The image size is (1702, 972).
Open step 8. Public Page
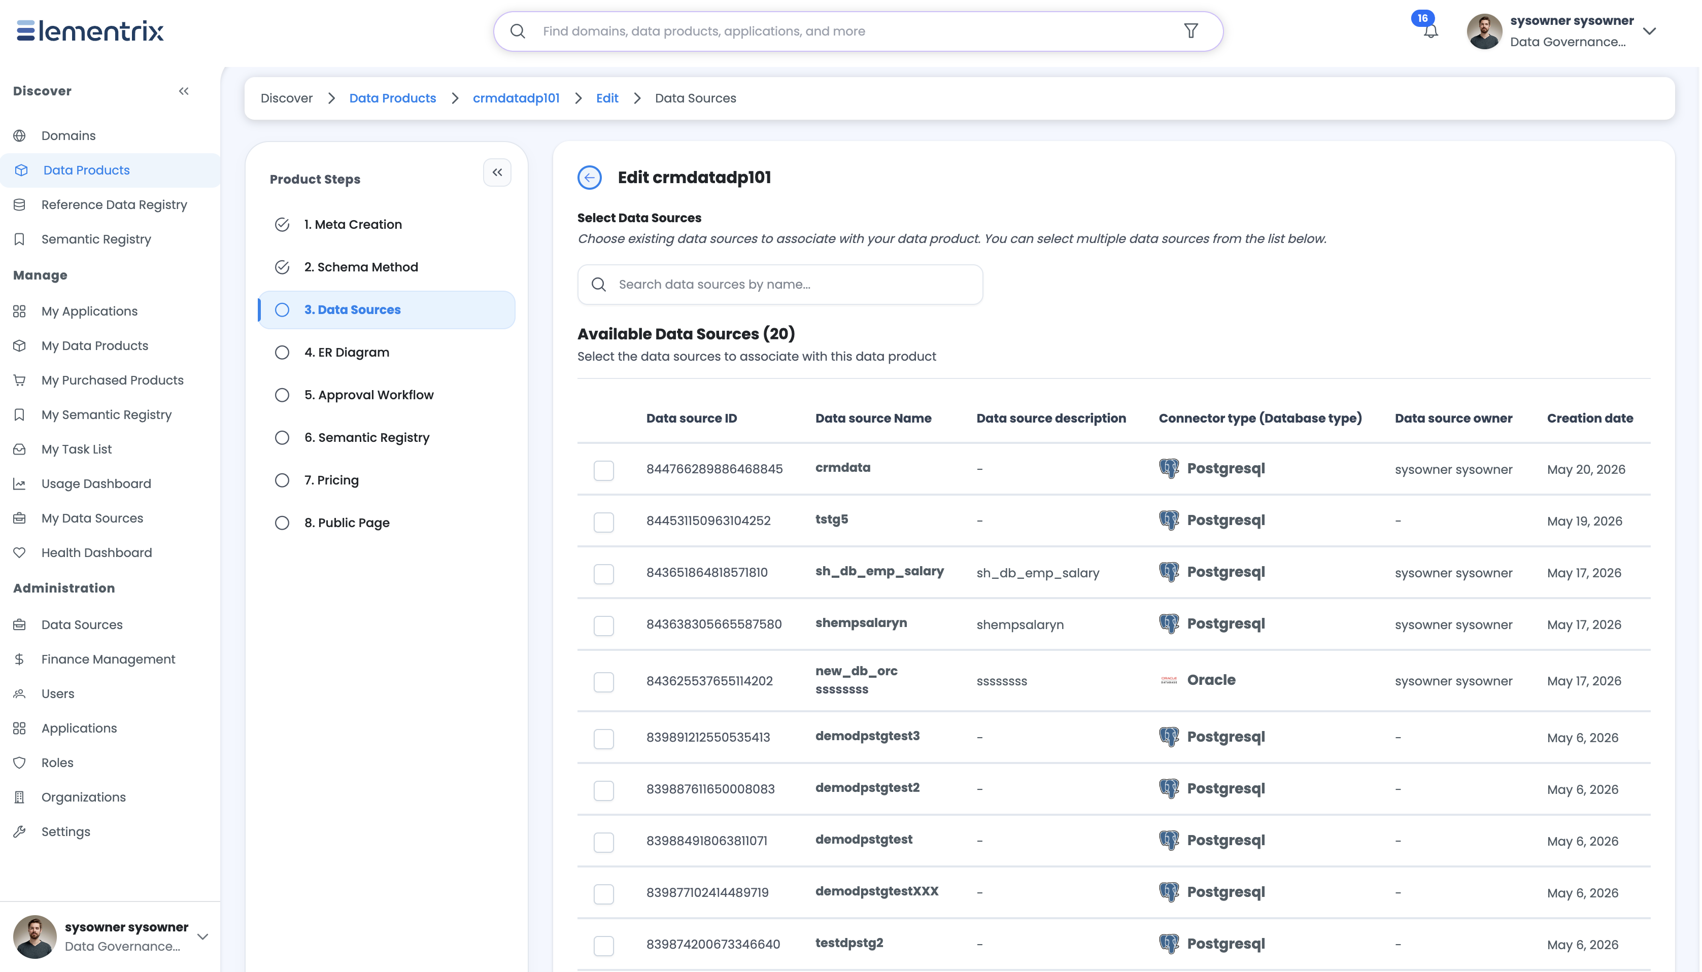386,523
